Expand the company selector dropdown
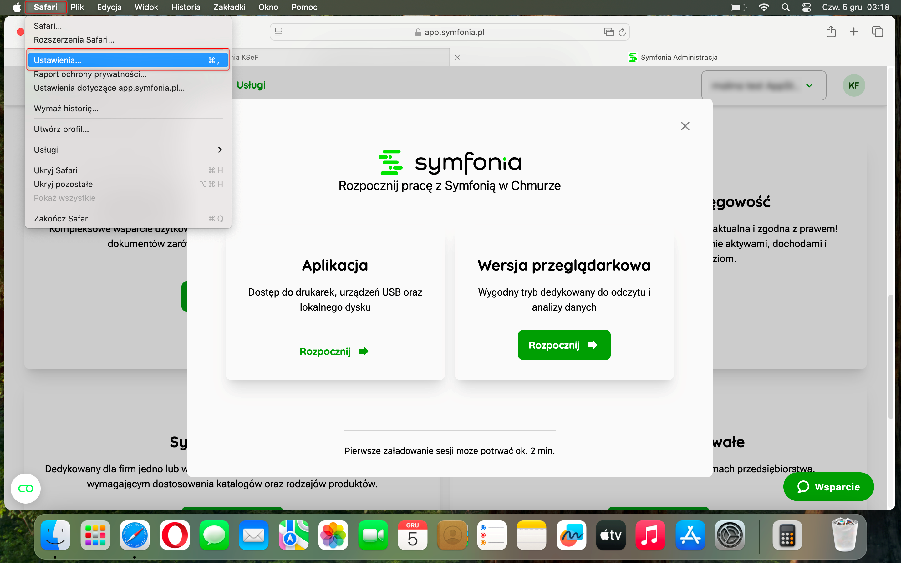 (x=809, y=85)
